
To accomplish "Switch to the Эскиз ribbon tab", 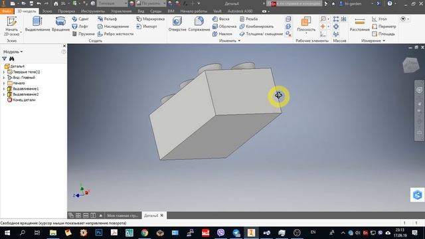I will 47,11.
